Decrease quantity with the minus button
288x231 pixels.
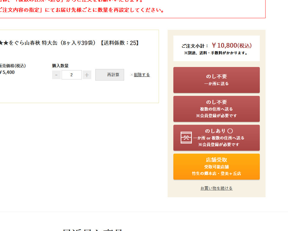(56, 75)
